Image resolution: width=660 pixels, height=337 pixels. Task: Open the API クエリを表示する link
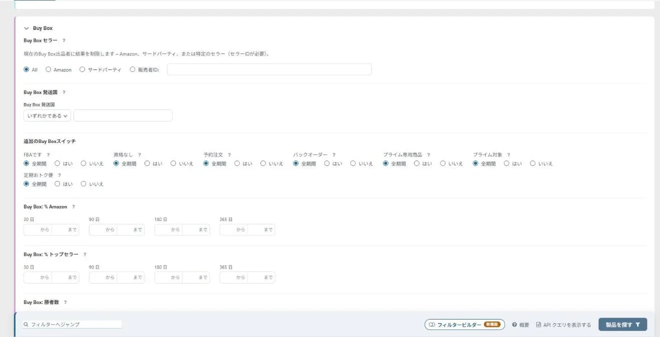pos(563,325)
